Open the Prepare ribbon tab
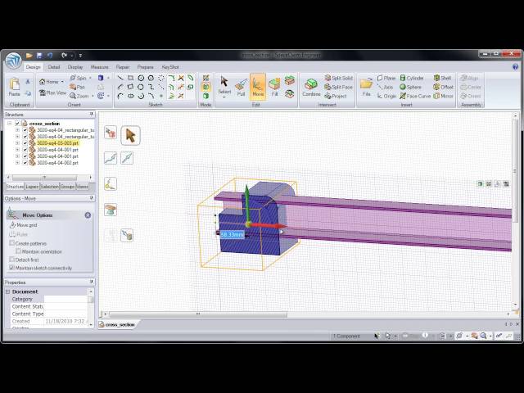 tap(146, 67)
